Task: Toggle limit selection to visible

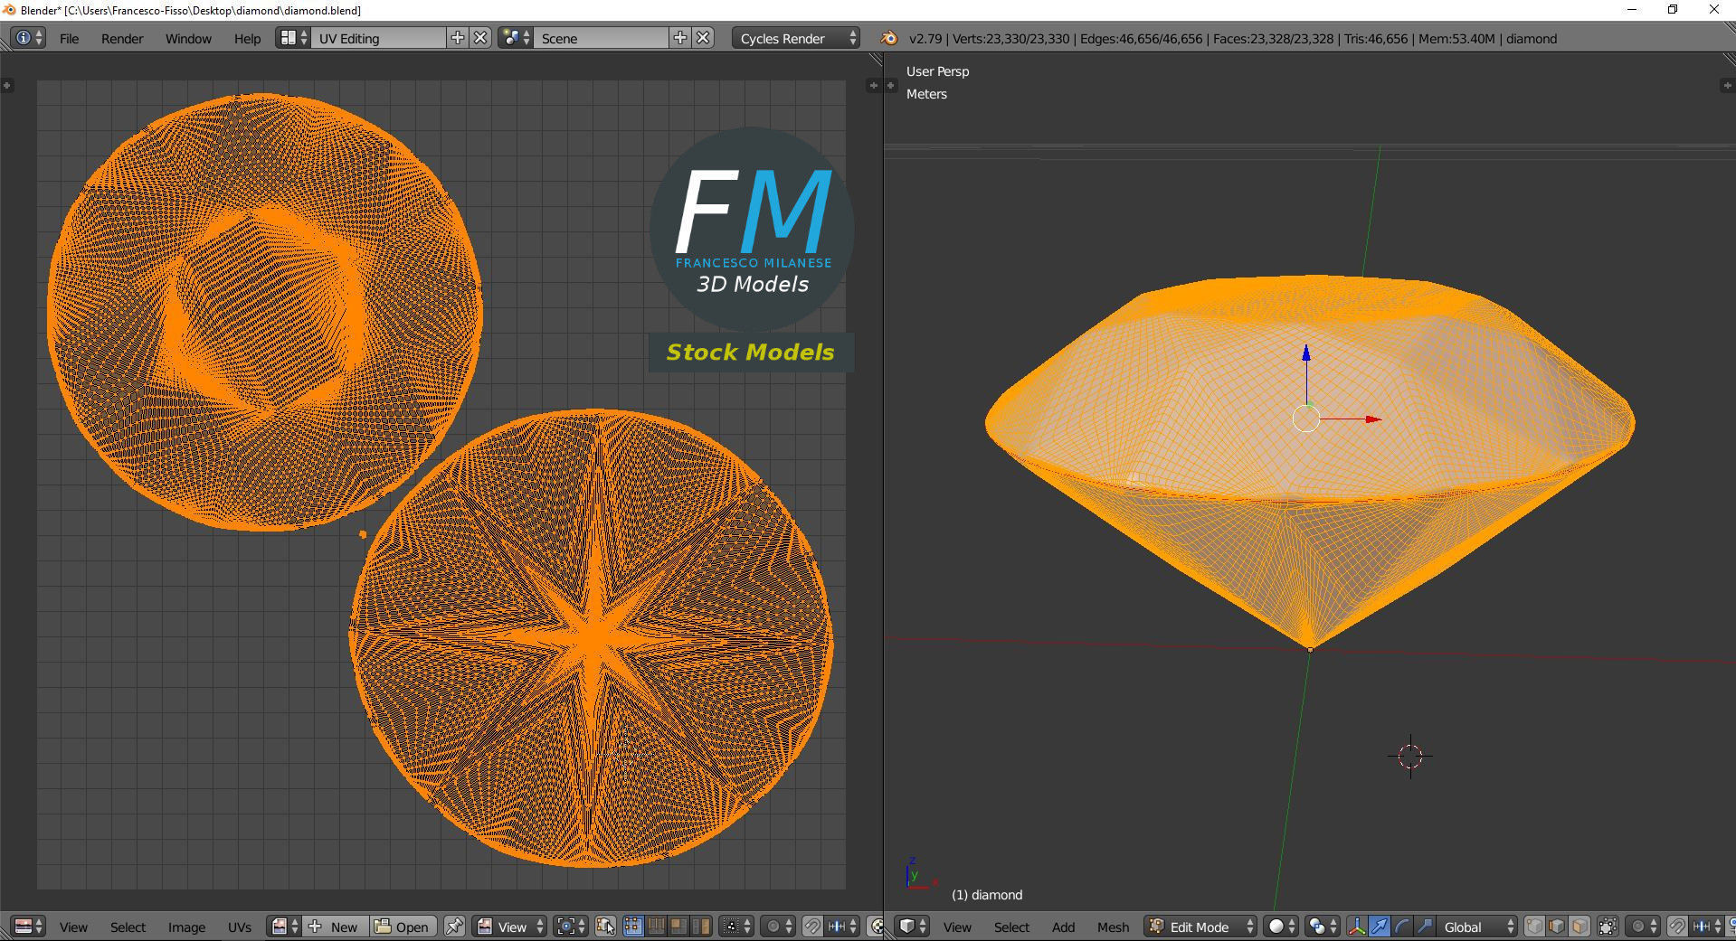Action: tap(1608, 927)
